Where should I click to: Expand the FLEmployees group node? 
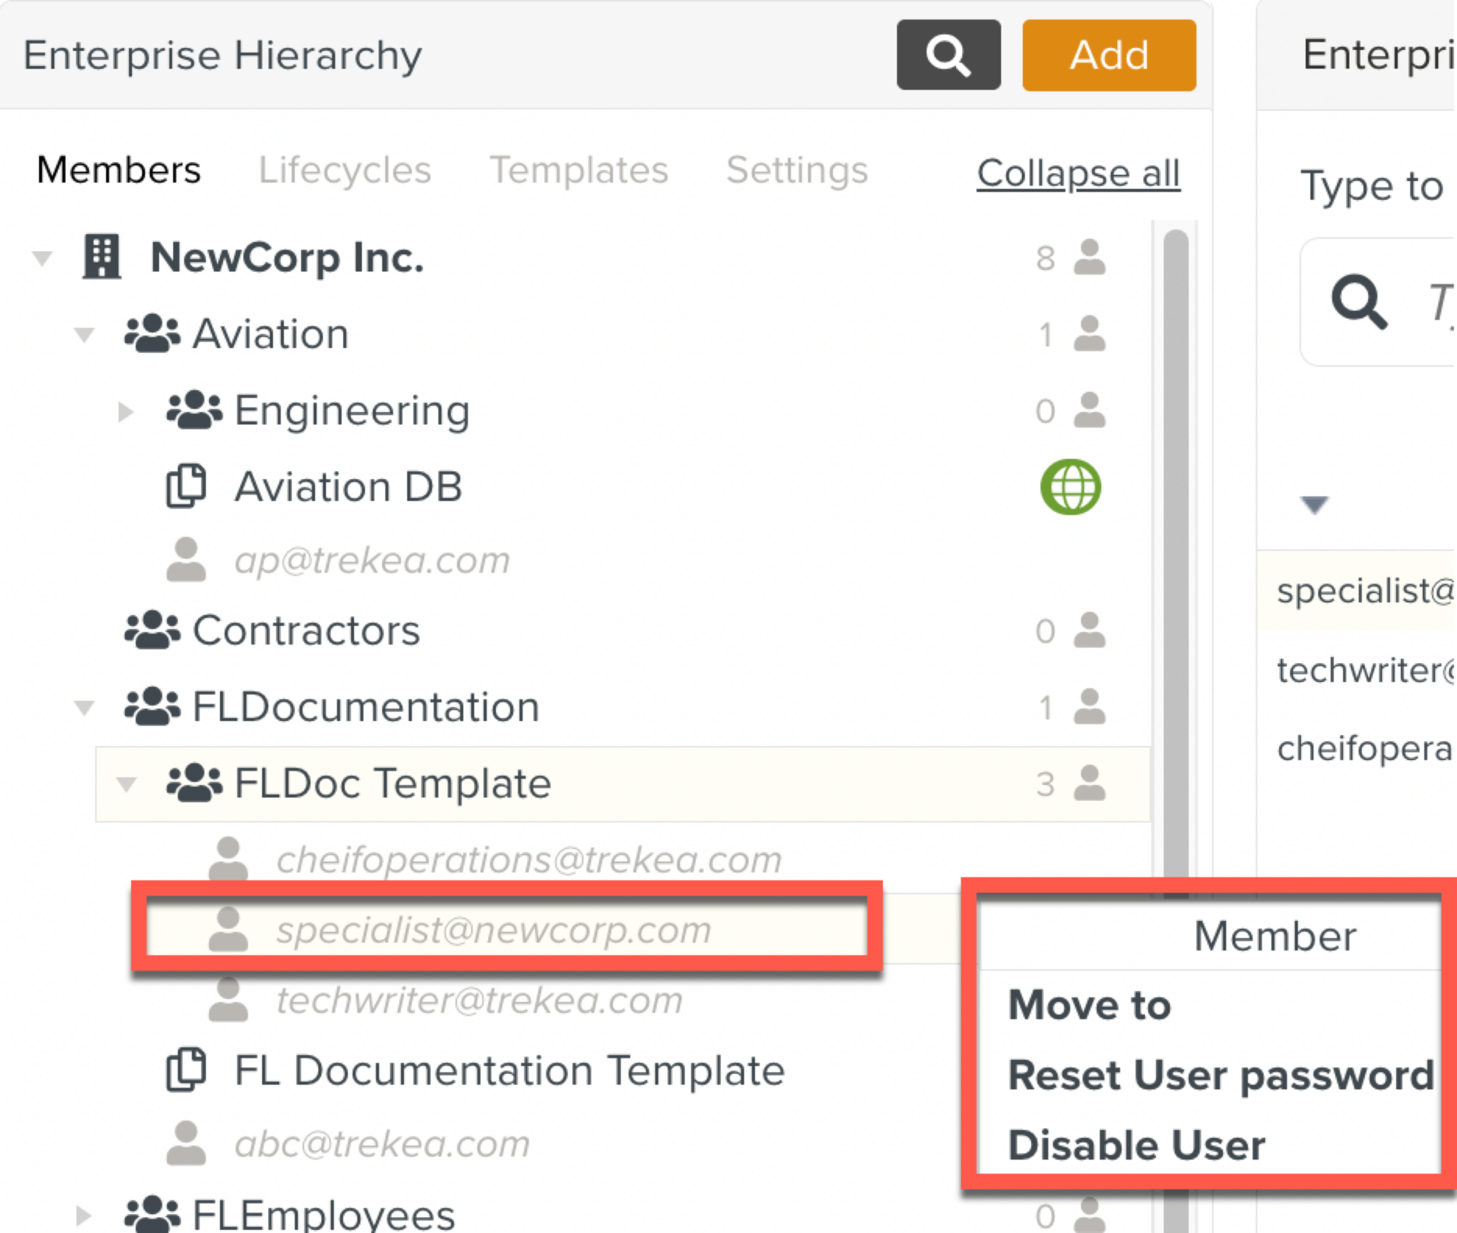tap(84, 1216)
